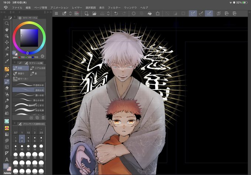This screenshot has height=175, width=251.
Task: Open color space switch arrow in color circle
Action: (x=42, y=56)
